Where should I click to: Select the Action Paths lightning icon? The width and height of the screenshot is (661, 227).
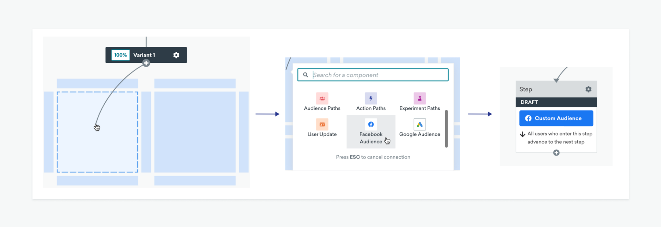(371, 98)
